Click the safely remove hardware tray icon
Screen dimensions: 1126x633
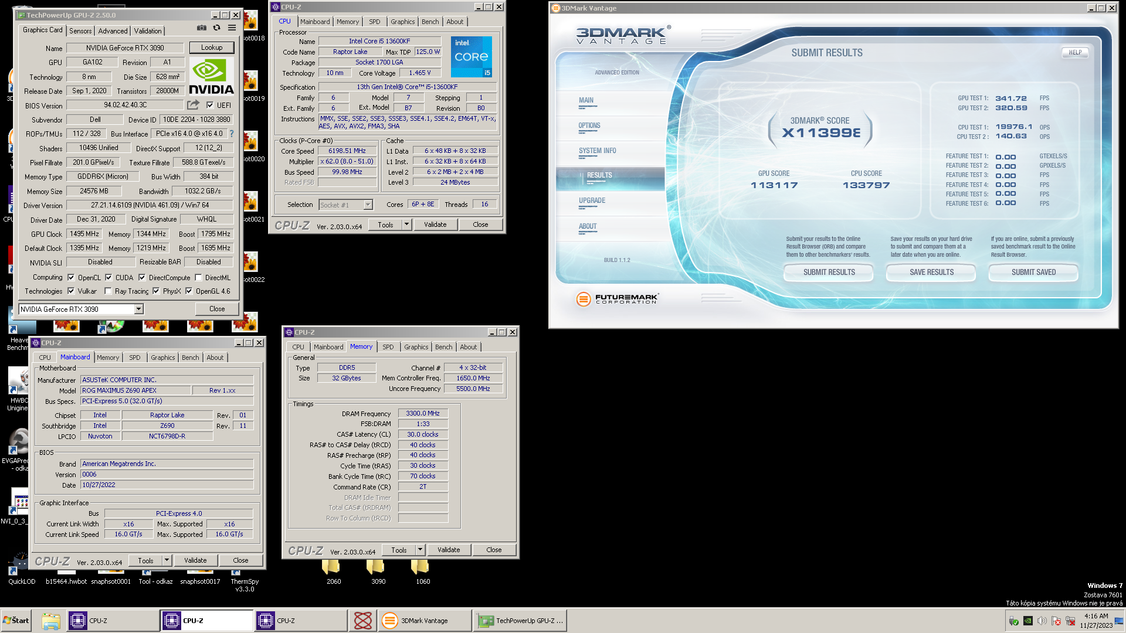pyautogui.click(x=1014, y=621)
